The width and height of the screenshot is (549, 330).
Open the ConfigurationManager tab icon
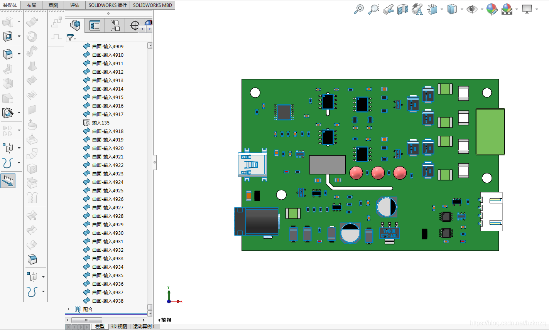pos(115,26)
